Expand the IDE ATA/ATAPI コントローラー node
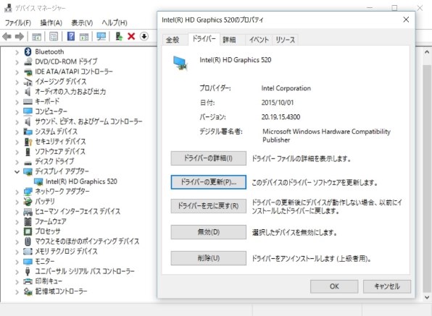The width and height of the screenshot is (432, 316). [17, 72]
